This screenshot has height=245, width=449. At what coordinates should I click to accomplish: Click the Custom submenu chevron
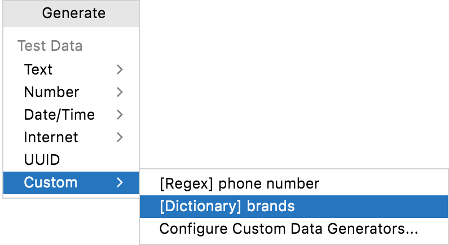(120, 182)
